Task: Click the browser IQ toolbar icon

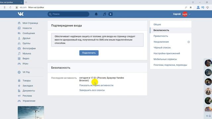Action: [203, 7]
